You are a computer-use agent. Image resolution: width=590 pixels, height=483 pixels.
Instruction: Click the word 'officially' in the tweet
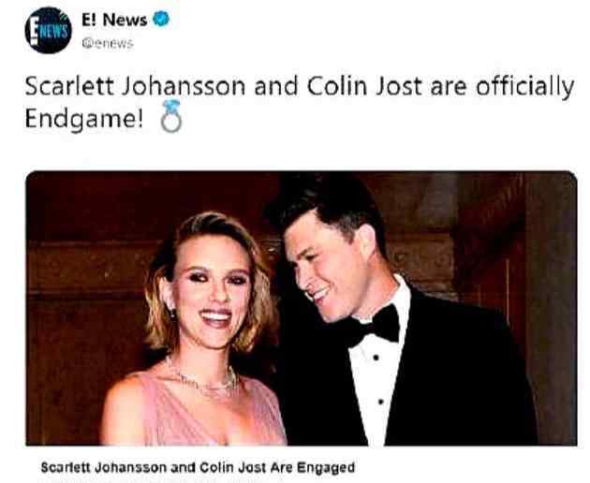pyautogui.click(x=524, y=87)
